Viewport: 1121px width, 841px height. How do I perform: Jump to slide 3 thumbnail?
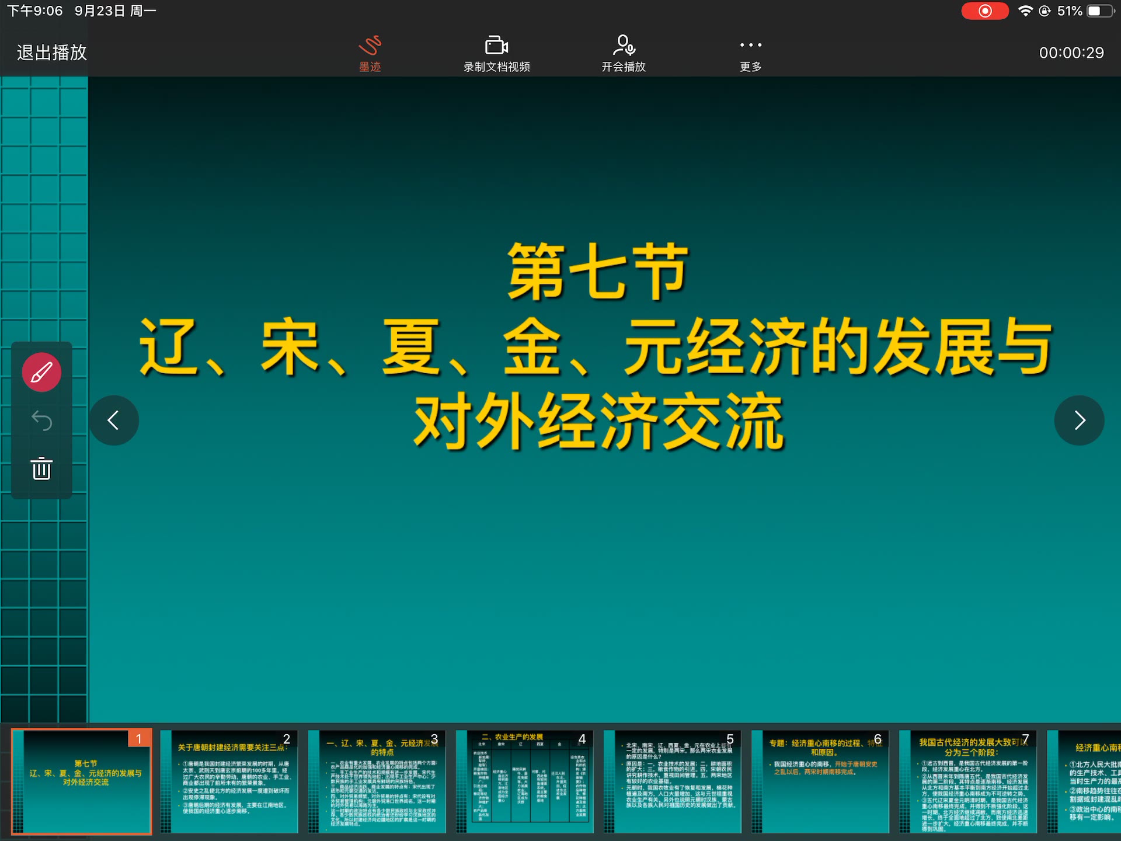[x=377, y=781]
